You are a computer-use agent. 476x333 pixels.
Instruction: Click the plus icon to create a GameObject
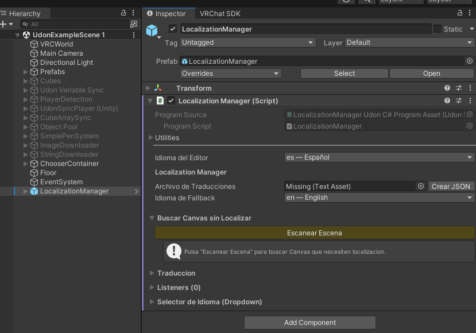click(x=5, y=24)
